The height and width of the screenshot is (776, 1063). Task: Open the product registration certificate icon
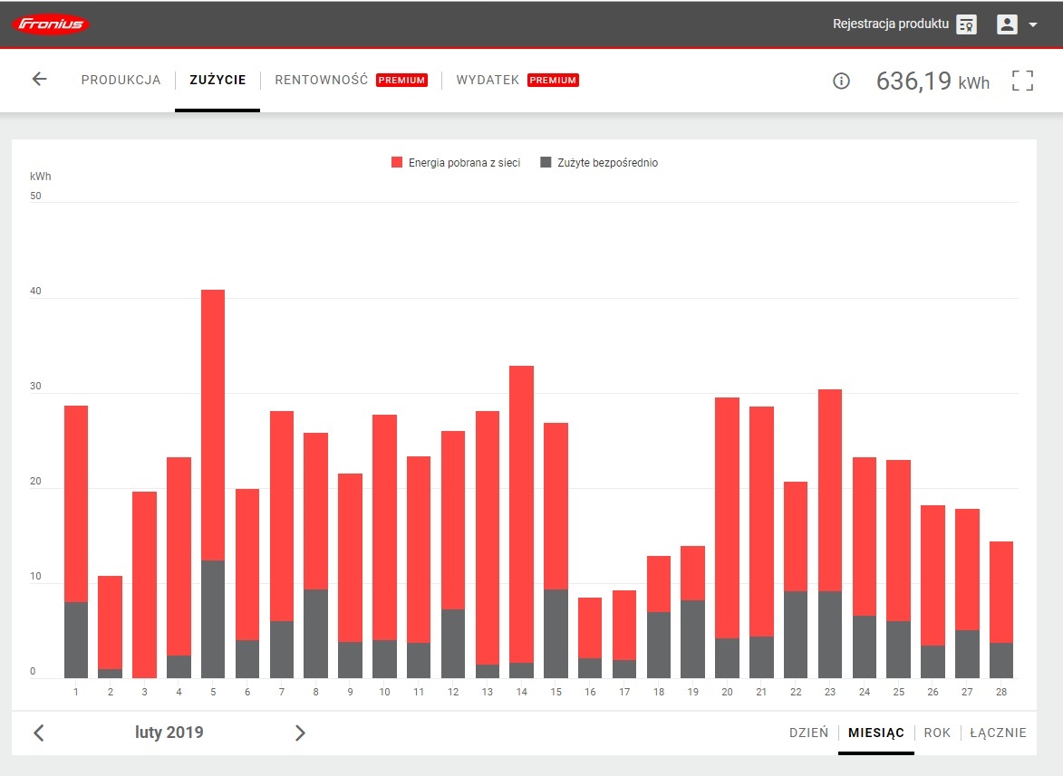coord(967,24)
